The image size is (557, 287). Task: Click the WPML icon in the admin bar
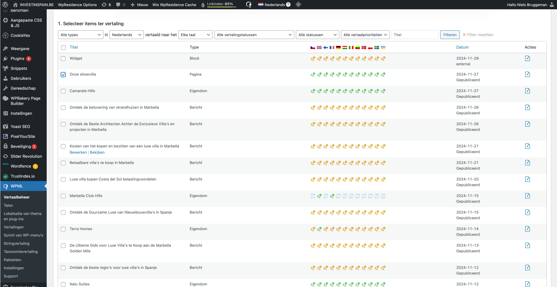[x=248, y=5]
